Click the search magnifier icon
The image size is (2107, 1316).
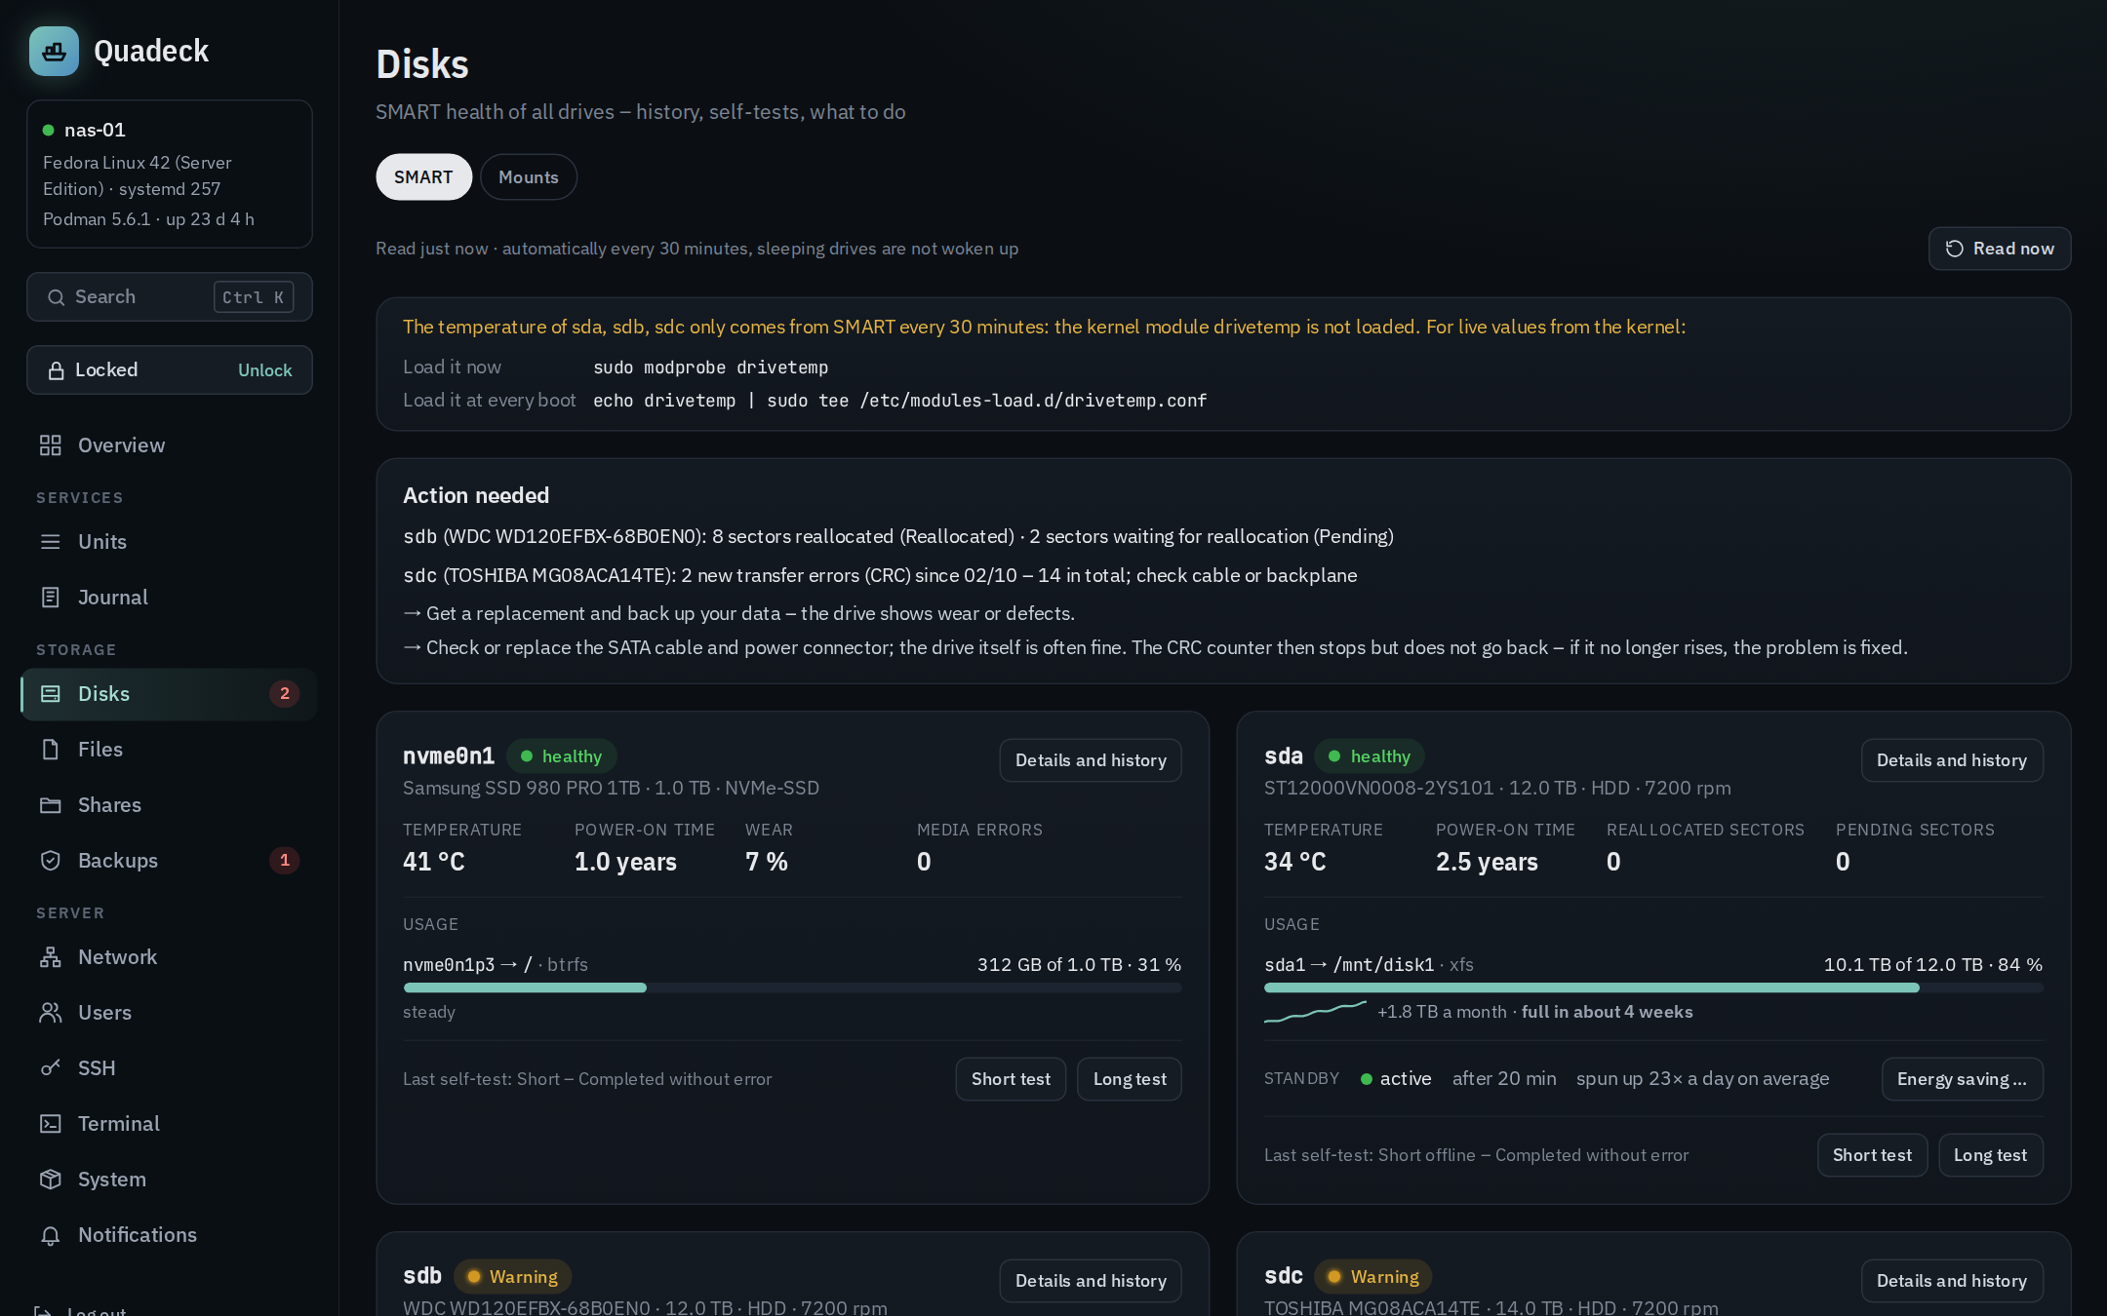coord(57,297)
